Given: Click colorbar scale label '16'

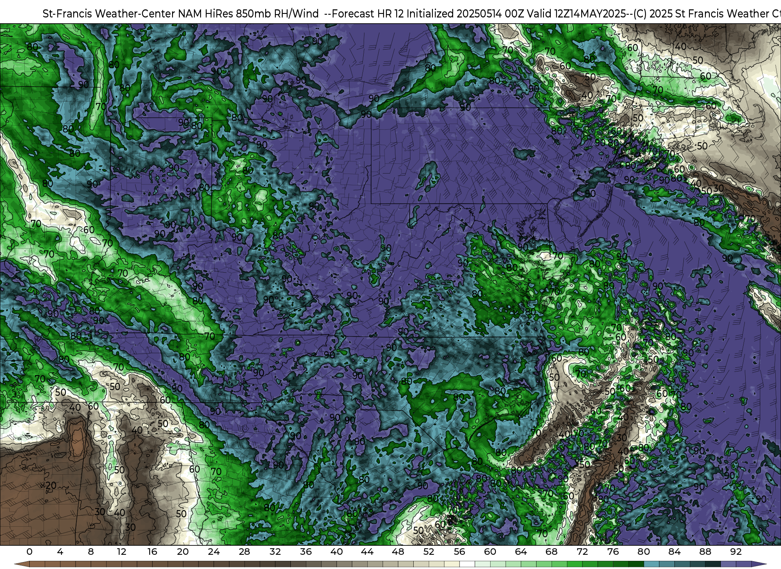Looking at the screenshot, I should pyautogui.click(x=152, y=552).
